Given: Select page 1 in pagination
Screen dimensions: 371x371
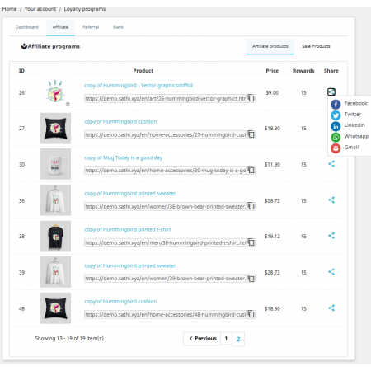Looking at the screenshot, I should (226, 339).
